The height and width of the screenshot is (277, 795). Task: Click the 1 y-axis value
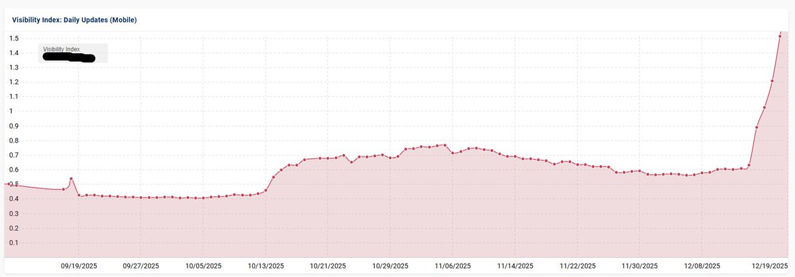tap(11, 111)
